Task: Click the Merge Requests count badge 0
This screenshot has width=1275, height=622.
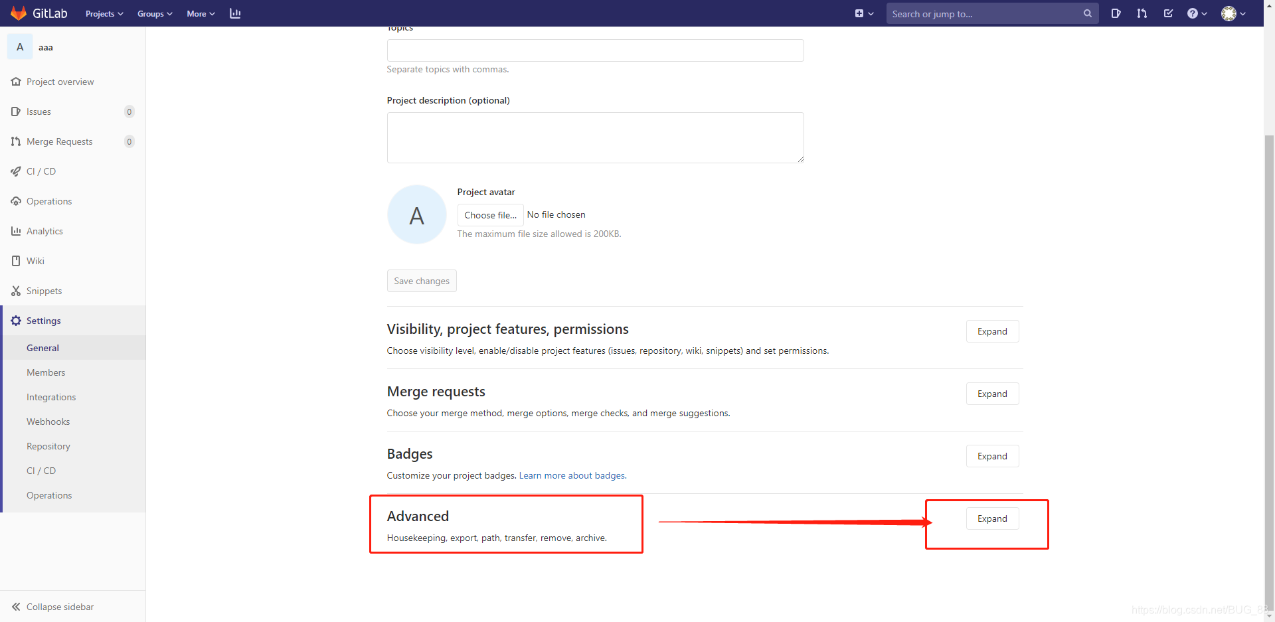Action: coord(129,141)
